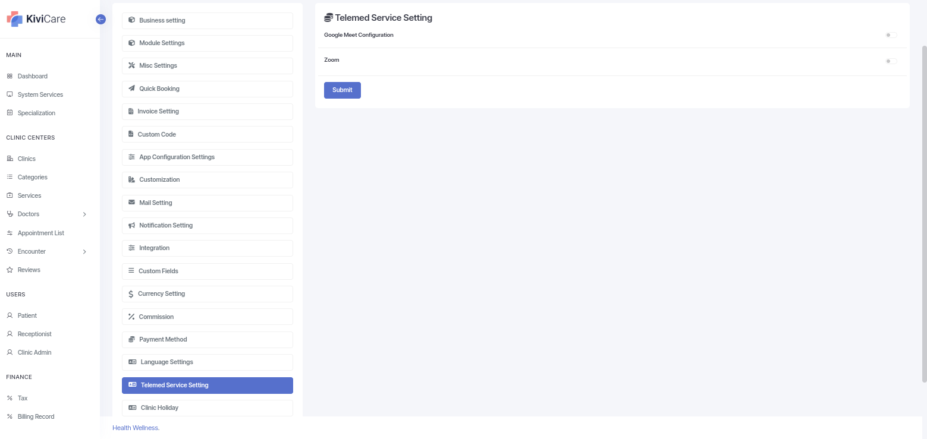This screenshot has width=927, height=439.
Task: Open Customization tab
Action: 208,179
